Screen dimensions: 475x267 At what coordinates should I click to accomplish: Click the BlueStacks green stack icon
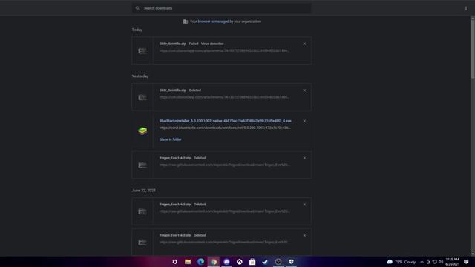142,131
